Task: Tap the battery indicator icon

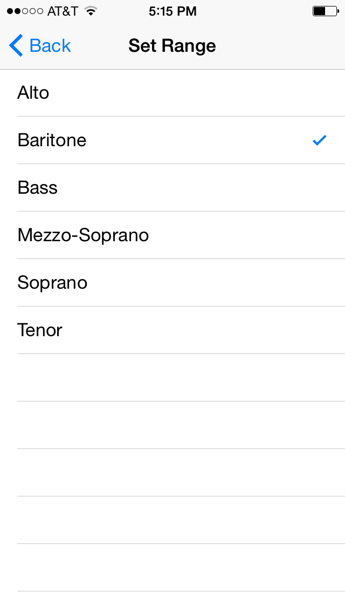Action: (x=326, y=11)
